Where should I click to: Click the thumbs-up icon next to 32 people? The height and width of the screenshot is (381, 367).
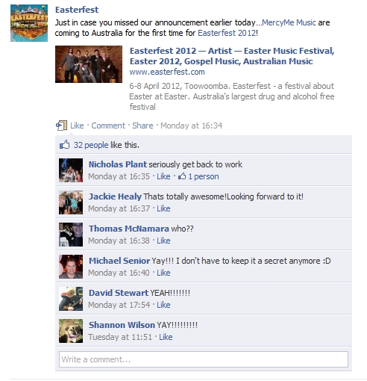click(x=64, y=144)
